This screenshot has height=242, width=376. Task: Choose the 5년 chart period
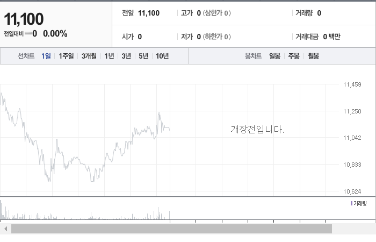click(143, 56)
